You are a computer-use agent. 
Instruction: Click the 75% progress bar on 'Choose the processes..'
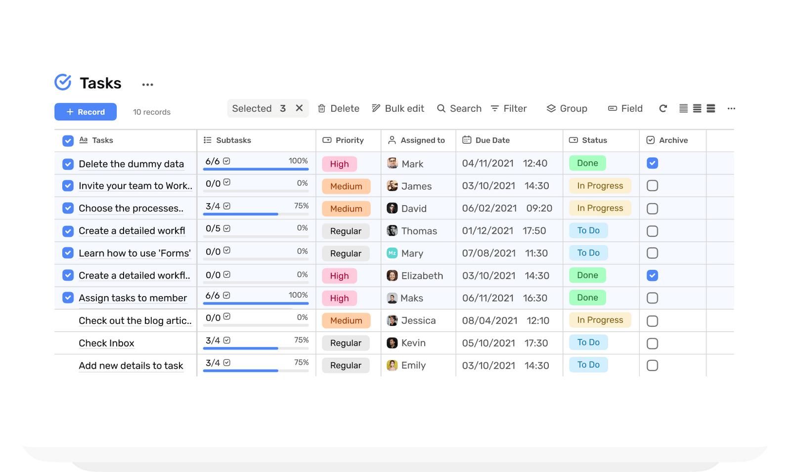tap(256, 214)
